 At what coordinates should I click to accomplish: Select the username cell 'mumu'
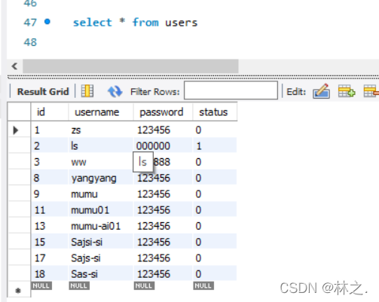(x=101, y=194)
